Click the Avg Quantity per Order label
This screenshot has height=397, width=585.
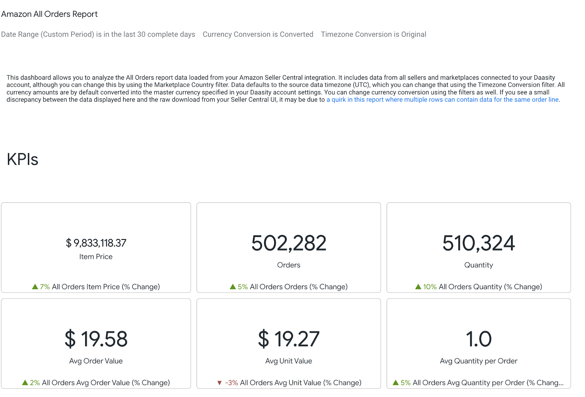coord(479,361)
